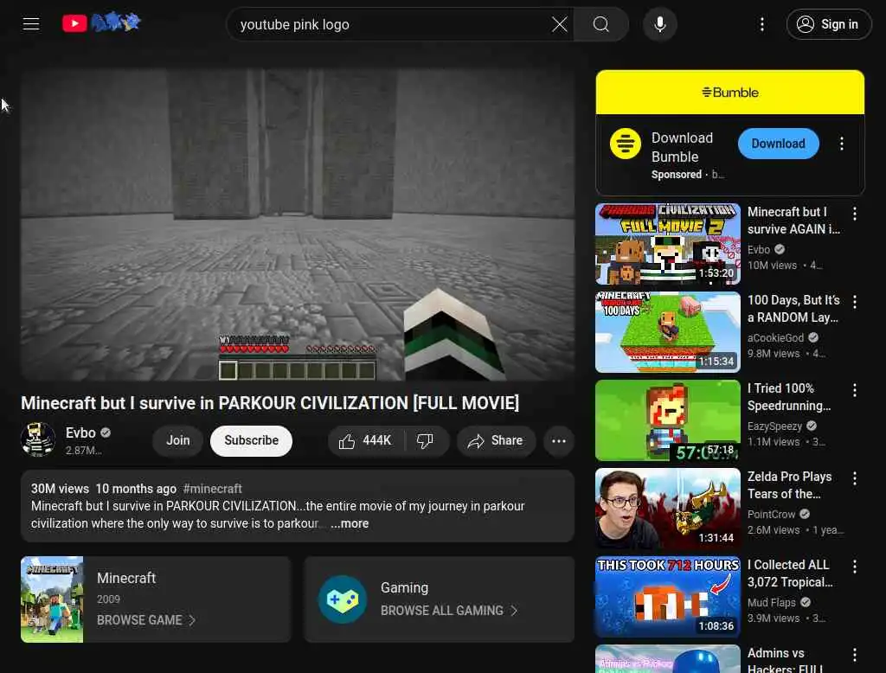This screenshot has width=886, height=673.
Task: Open 100 Days random layer thumbnail
Action: pyautogui.click(x=667, y=332)
